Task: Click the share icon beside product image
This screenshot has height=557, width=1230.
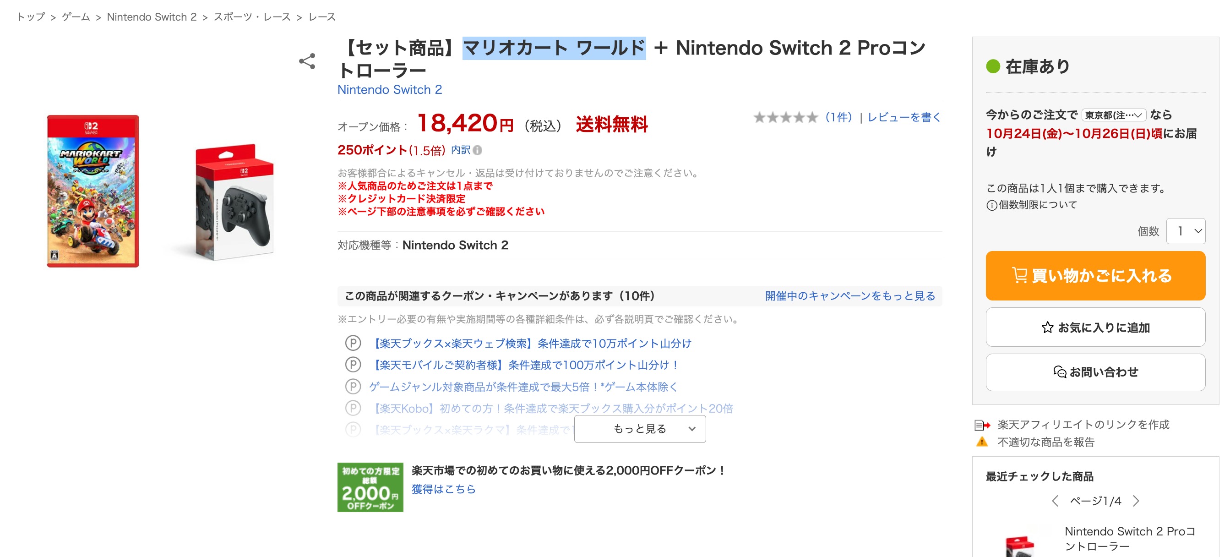Action: (x=307, y=61)
